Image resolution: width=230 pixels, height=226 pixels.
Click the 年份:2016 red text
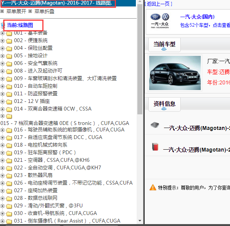(218, 82)
